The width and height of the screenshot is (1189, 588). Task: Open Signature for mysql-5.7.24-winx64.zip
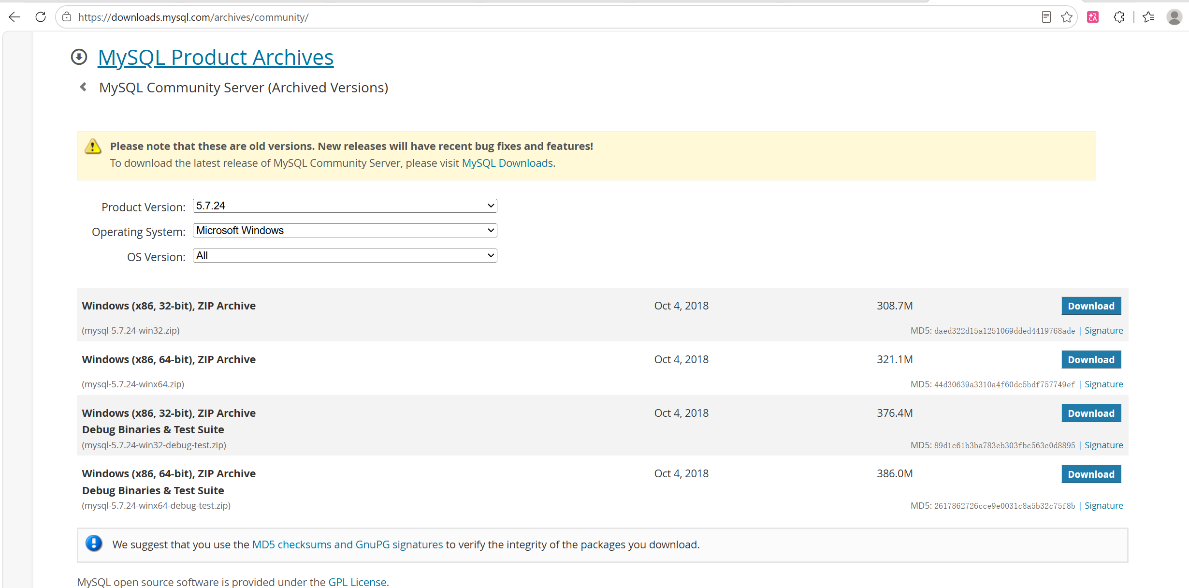1104,384
